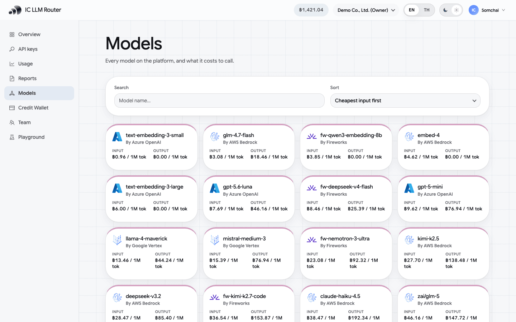Image resolution: width=516 pixels, height=322 pixels.
Task: Click the Bedrock icon on kimi-k2.5 card
Action: click(x=409, y=240)
